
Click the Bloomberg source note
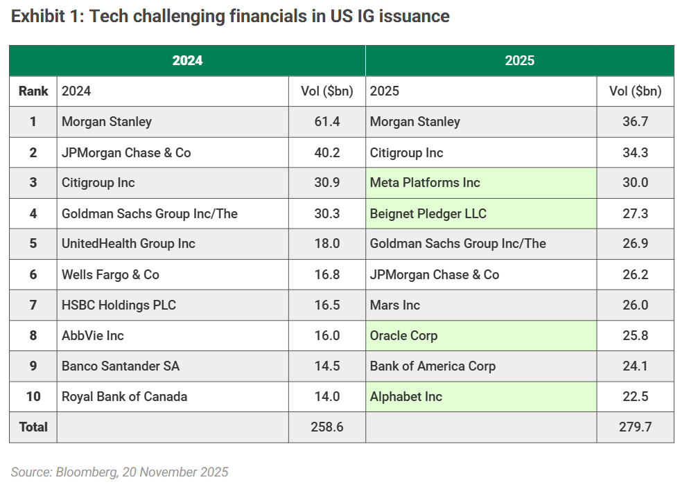coord(119,472)
